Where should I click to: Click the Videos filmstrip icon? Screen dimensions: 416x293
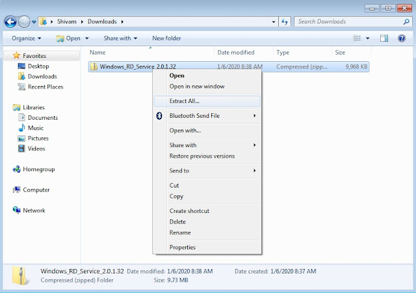[x=21, y=148]
